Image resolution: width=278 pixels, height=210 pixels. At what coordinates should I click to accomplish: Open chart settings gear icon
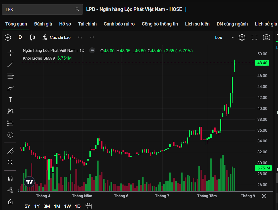coord(242,37)
